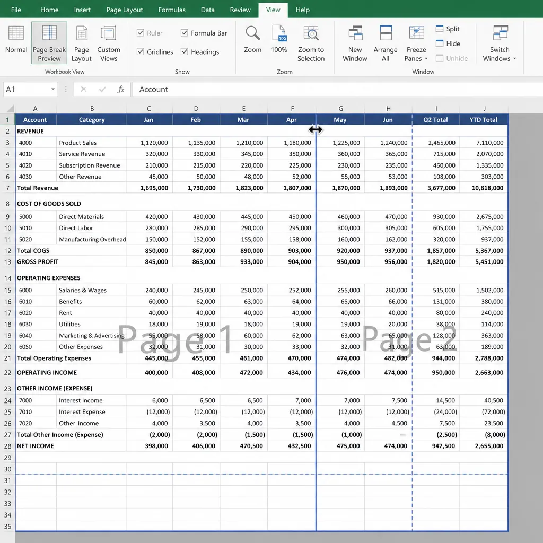Viewport: 543px width, 543px height.
Task: Toggle the Ruler checkbox
Action: pos(150,33)
